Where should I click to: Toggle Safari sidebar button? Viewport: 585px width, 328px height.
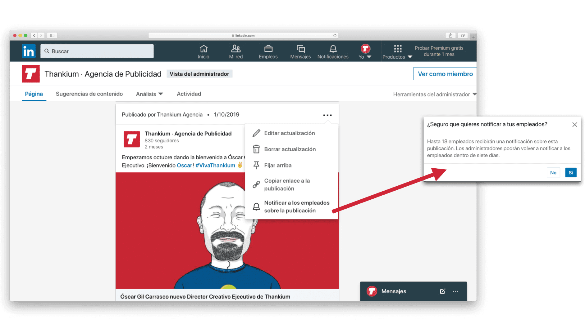[x=52, y=35]
